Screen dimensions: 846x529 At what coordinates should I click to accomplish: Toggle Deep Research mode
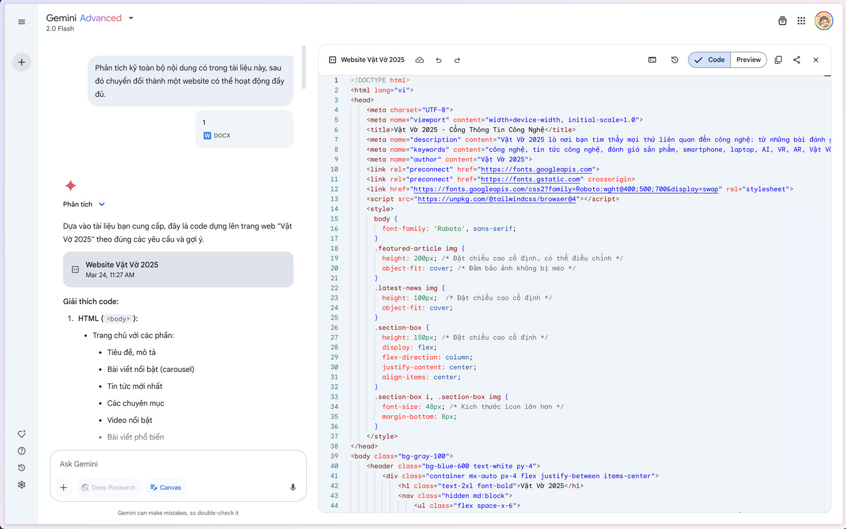click(108, 487)
